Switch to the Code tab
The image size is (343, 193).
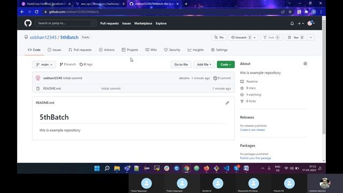(34, 50)
